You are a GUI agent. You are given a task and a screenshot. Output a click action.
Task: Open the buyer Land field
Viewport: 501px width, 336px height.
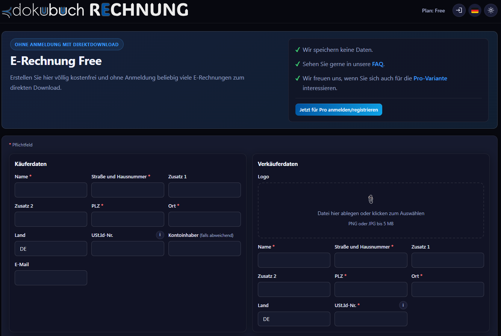(51, 249)
